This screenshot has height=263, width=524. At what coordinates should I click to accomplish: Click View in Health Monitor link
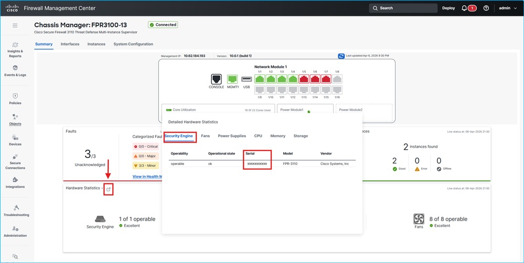click(x=147, y=177)
